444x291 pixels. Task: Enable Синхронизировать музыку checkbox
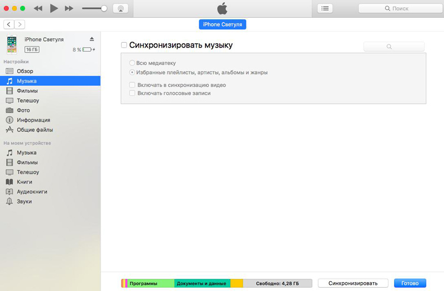(x=124, y=45)
